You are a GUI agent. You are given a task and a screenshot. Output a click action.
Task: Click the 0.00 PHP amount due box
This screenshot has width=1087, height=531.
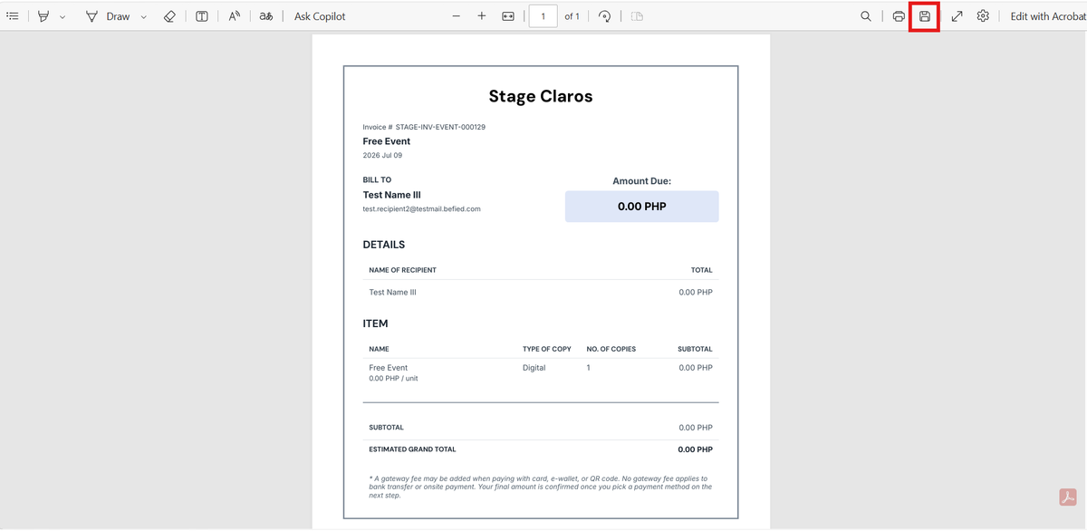(642, 207)
